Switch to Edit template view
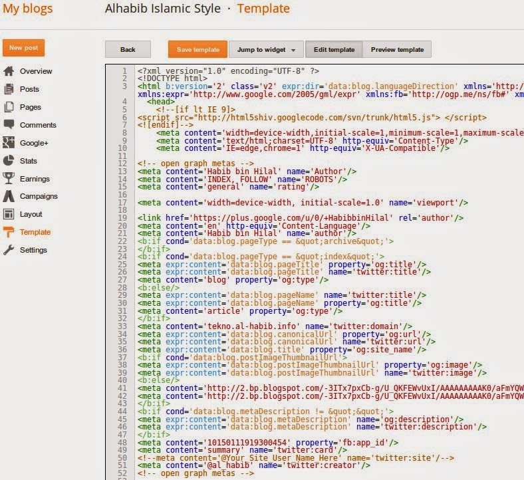 click(334, 50)
